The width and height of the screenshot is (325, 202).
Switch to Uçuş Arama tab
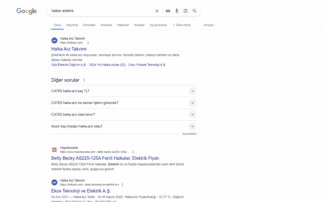(158, 25)
